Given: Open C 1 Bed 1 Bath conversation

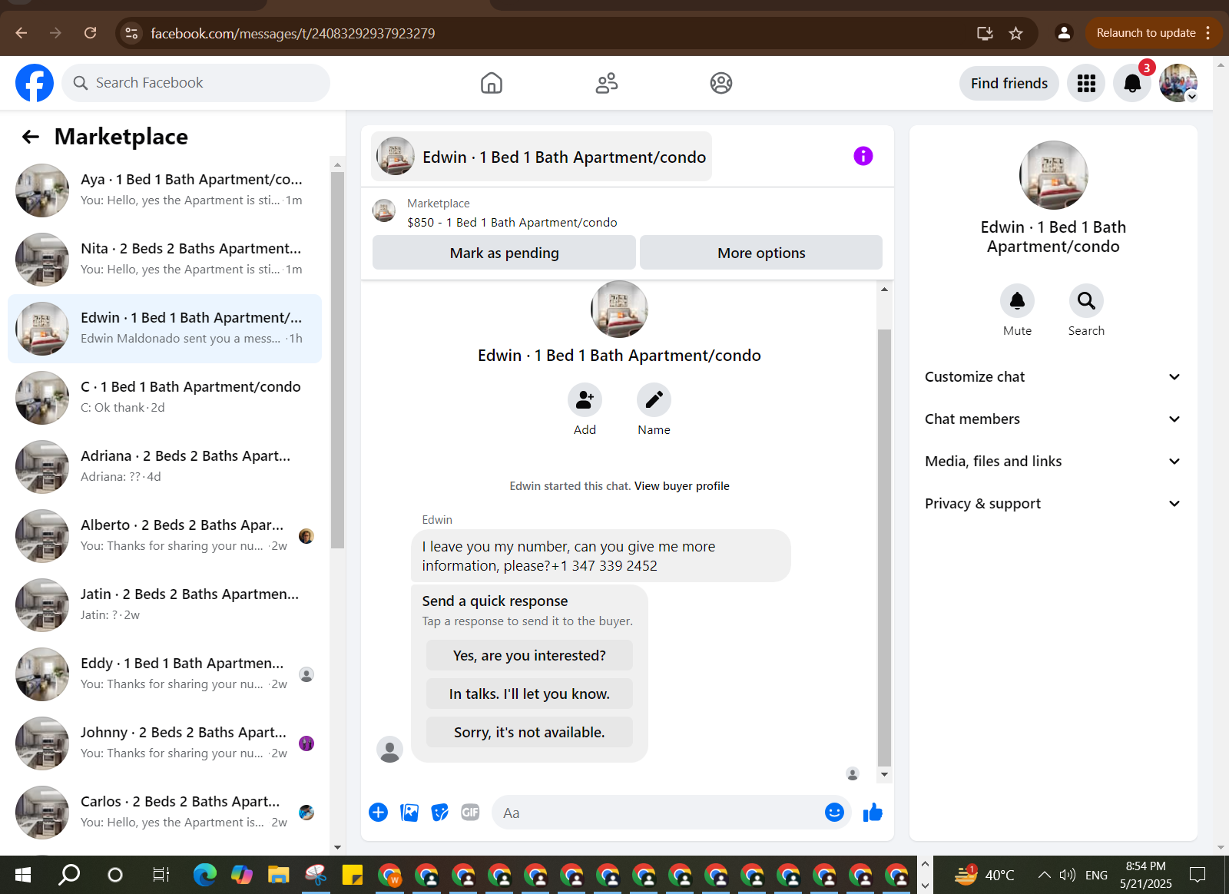Looking at the screenshot, I should tap(164, 397).
